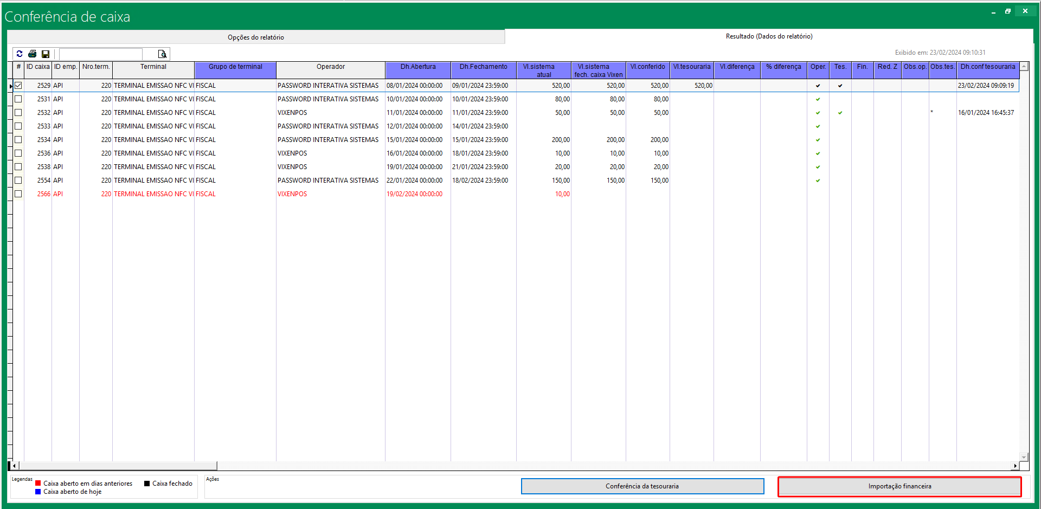
Task: Click the grid's vertical scrollbar down arrow
Action: click(1024, 457)
